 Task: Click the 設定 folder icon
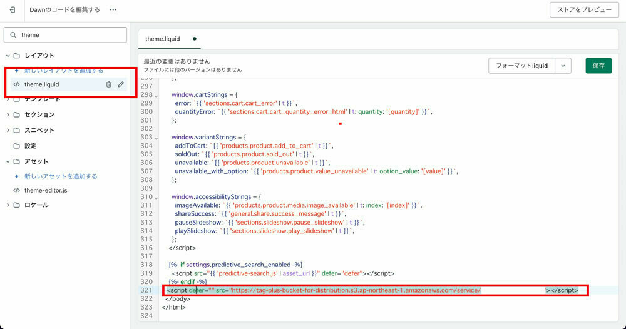16,146
